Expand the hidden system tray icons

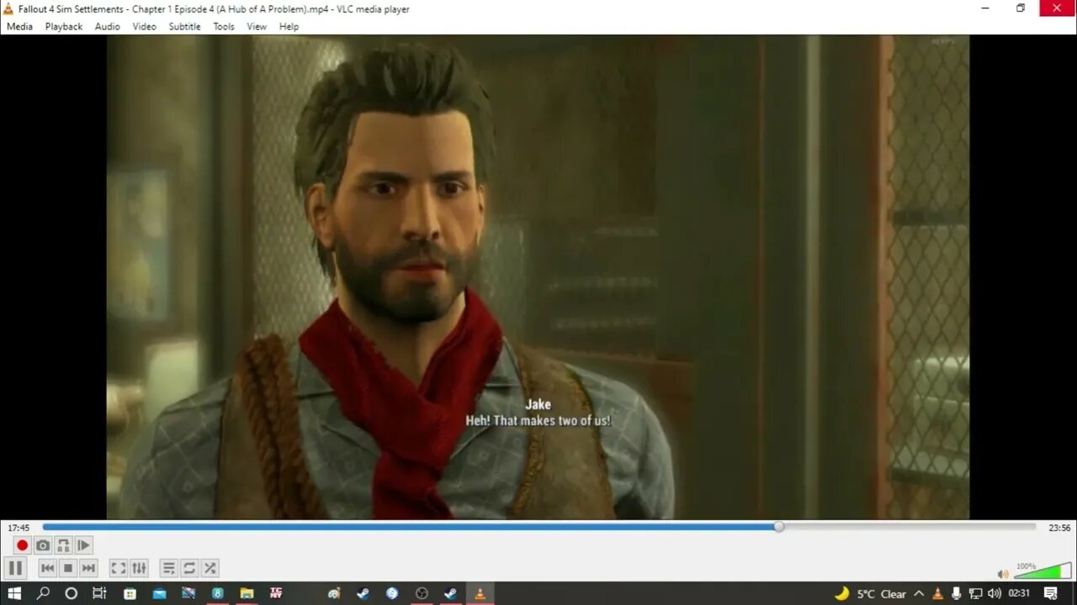coord(920,593)
